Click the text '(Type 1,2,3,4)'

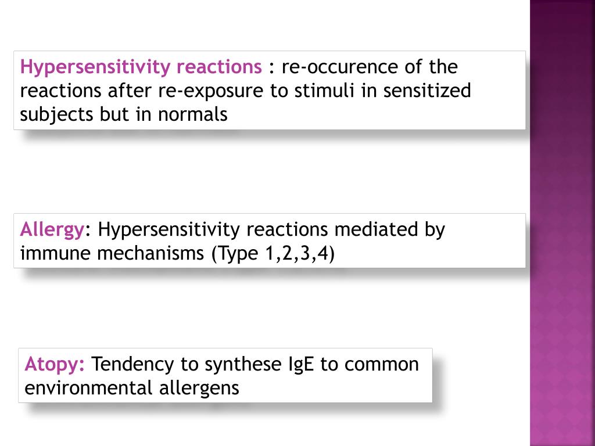[273, 254]
